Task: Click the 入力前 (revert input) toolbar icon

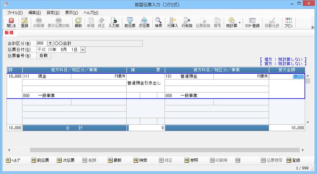Action: click(x=114, y=23)
